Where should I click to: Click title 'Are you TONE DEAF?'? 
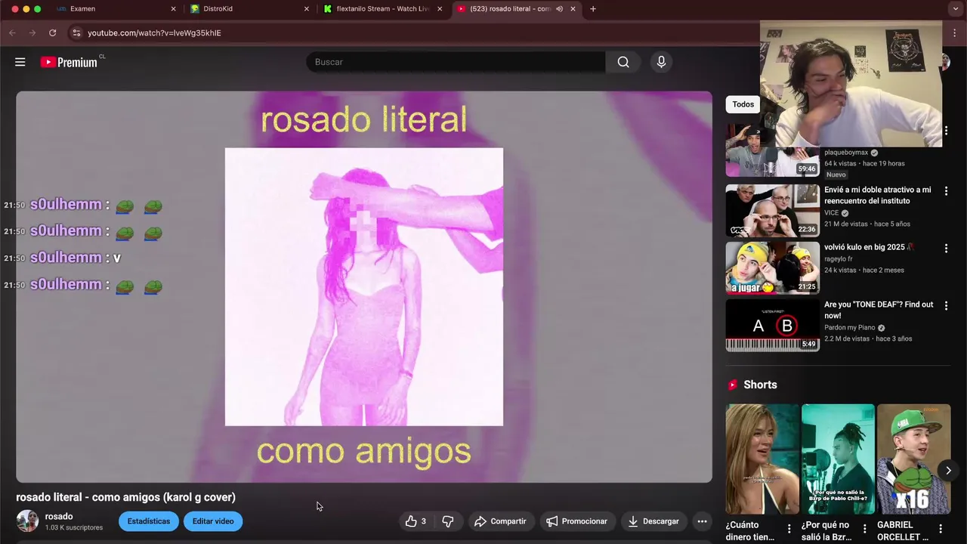click(x=879, y=310)
